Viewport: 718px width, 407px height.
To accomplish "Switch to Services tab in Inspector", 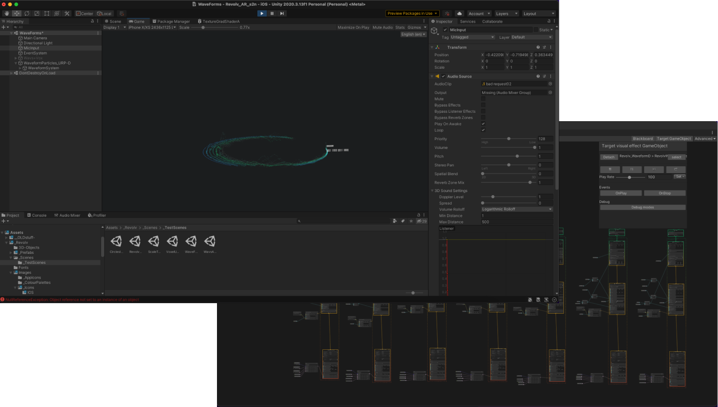I will (x=467, y=22).
